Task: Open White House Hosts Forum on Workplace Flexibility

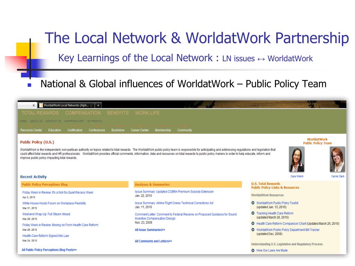Action: pyautogui.click(x=54, y=203)
